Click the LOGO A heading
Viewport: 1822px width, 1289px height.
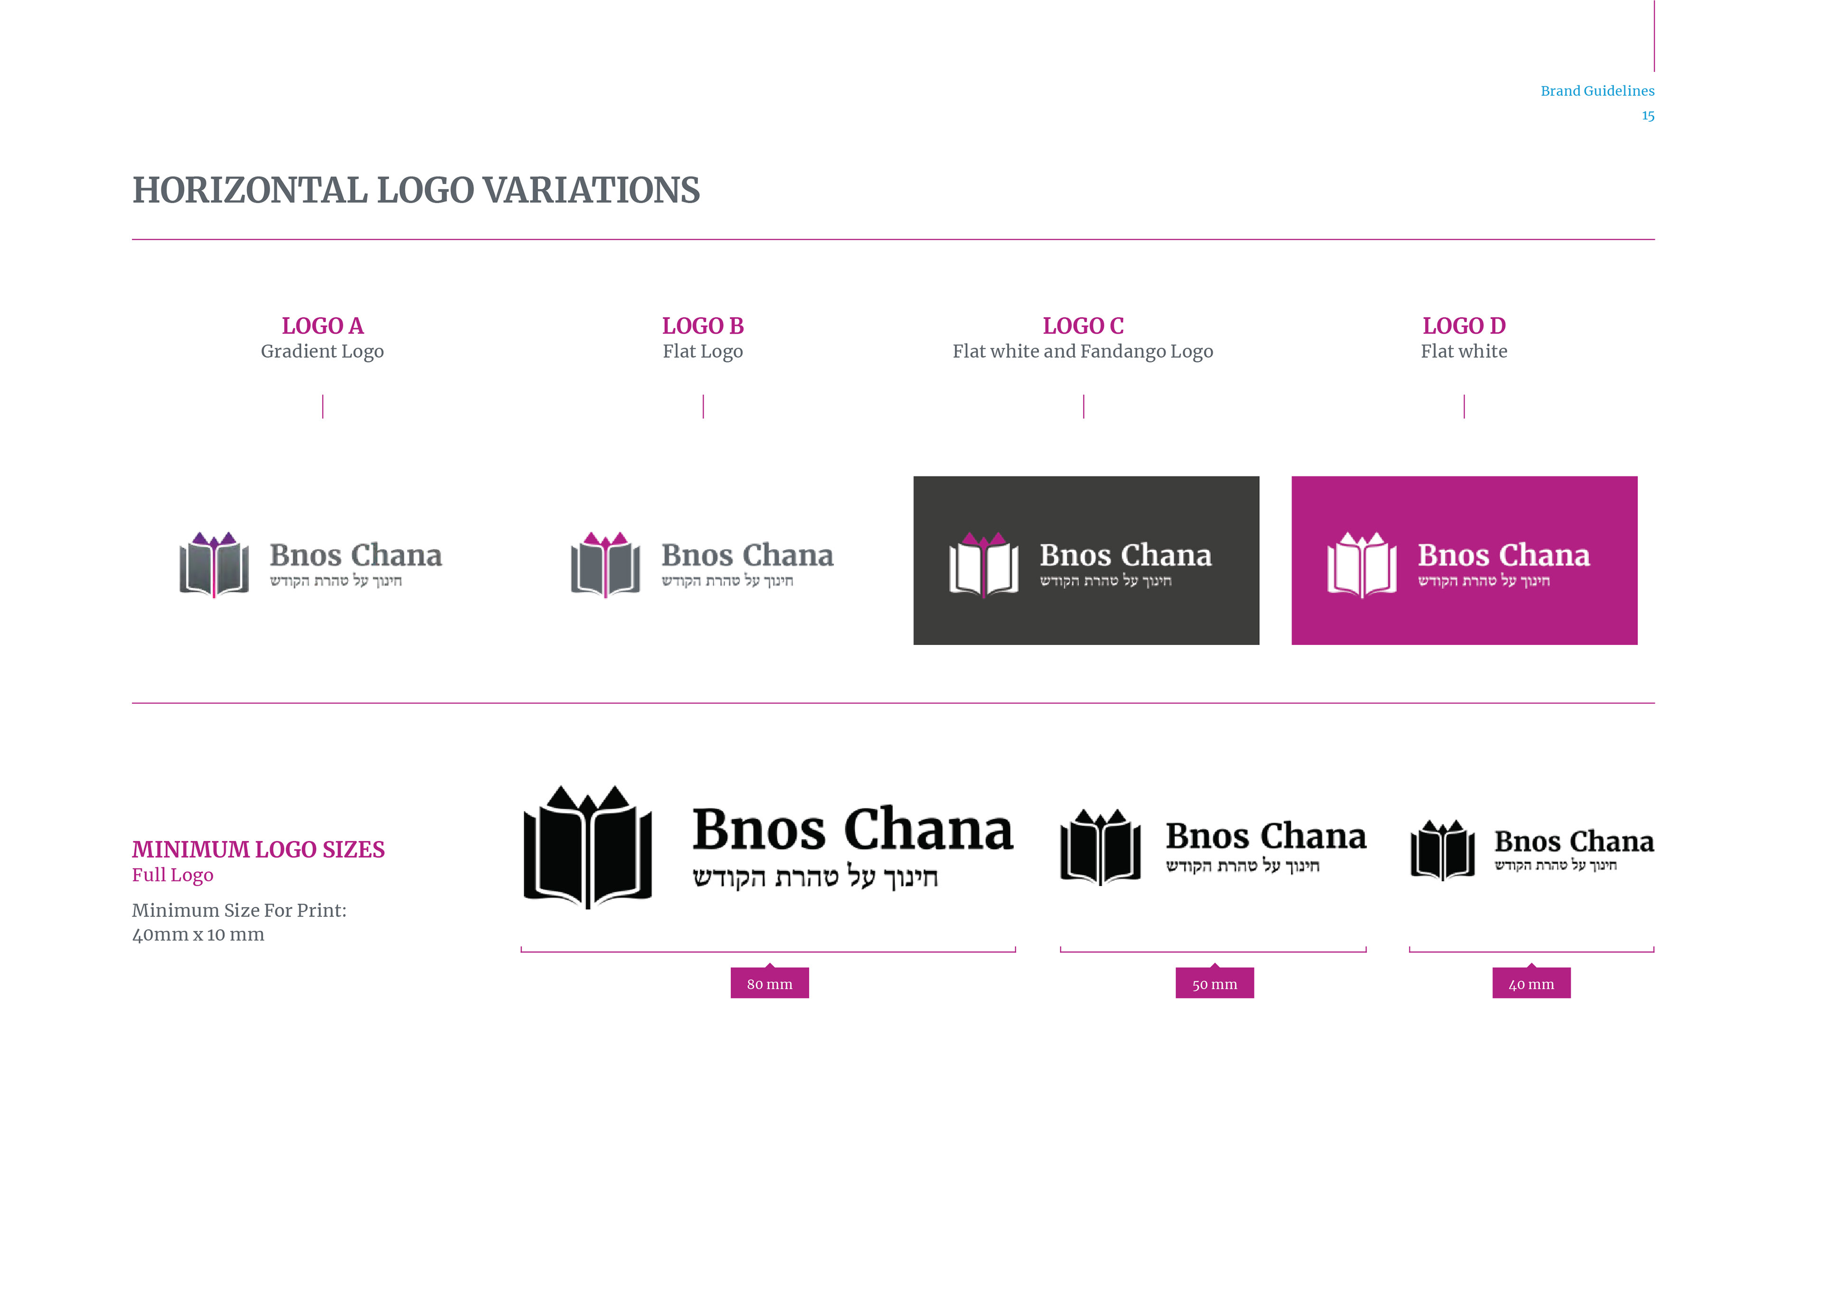pos(322,326)
